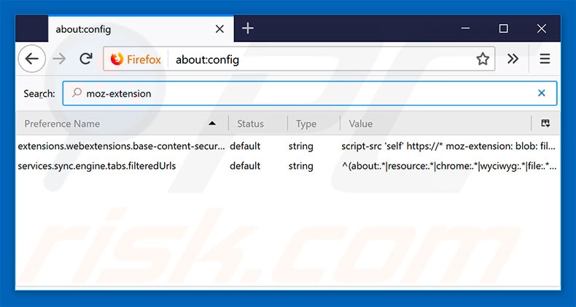Sort by the Preference Name column header

click(122, 124)
